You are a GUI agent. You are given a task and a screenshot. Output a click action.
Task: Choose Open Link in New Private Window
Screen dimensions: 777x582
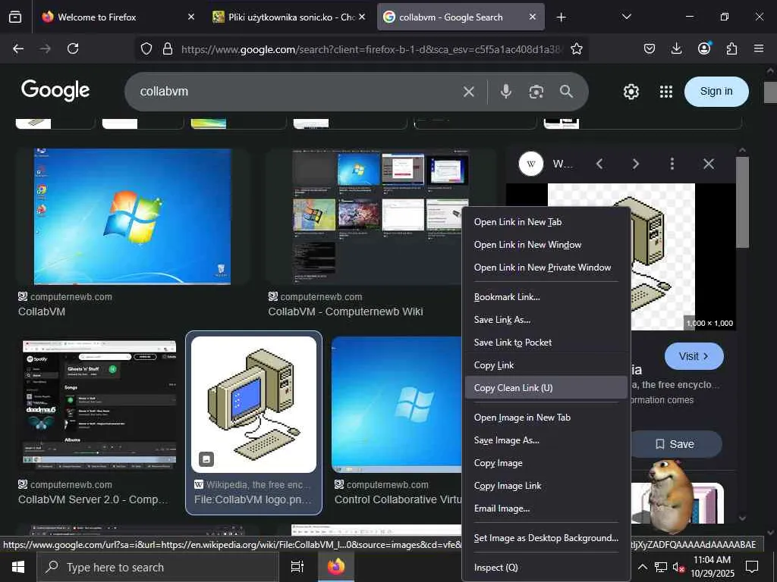pos(546,268)
